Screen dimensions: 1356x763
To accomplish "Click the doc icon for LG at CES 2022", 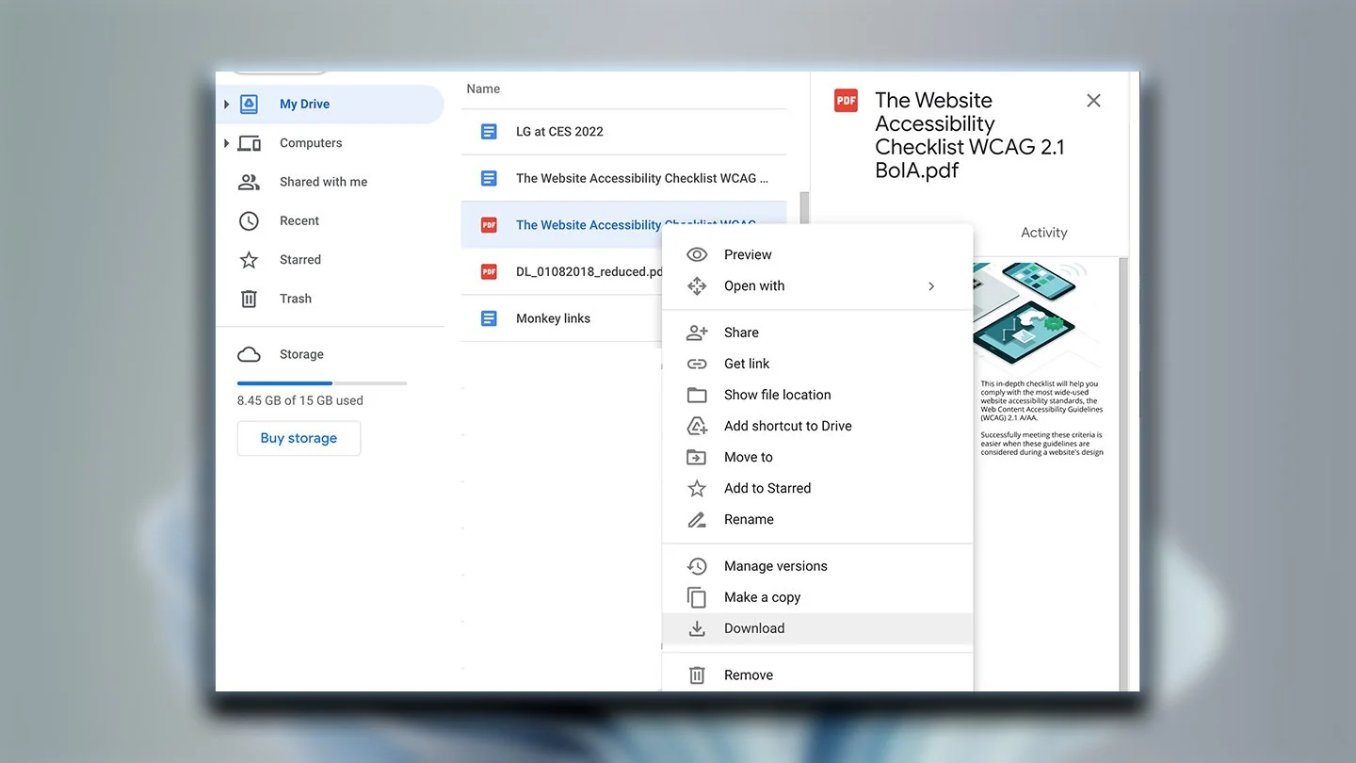I will click(489, 132).
